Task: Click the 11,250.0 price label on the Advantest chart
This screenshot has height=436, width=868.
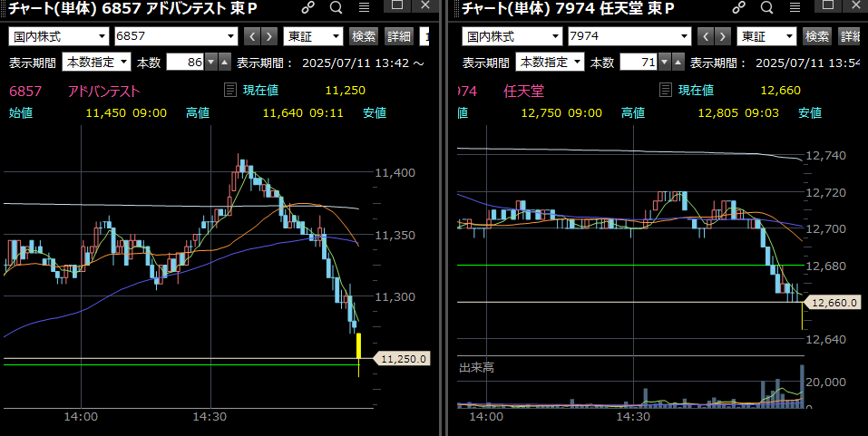Action: pos(403,359)
